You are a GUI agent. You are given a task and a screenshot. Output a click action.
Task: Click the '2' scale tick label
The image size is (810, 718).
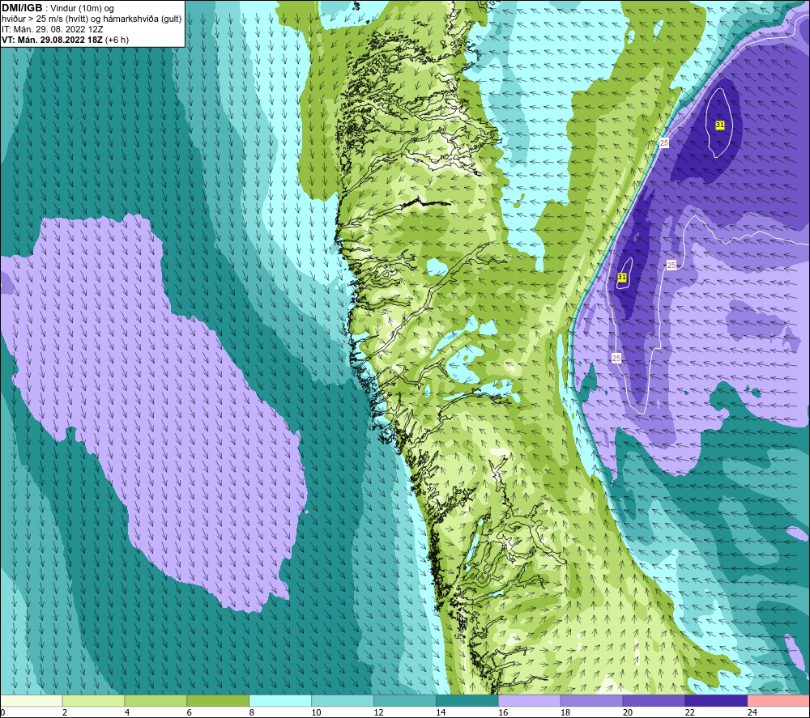tap(65, 712)
